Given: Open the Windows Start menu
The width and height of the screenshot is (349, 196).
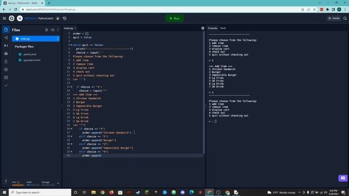Looking at the screenshot, I should (4, 192).
